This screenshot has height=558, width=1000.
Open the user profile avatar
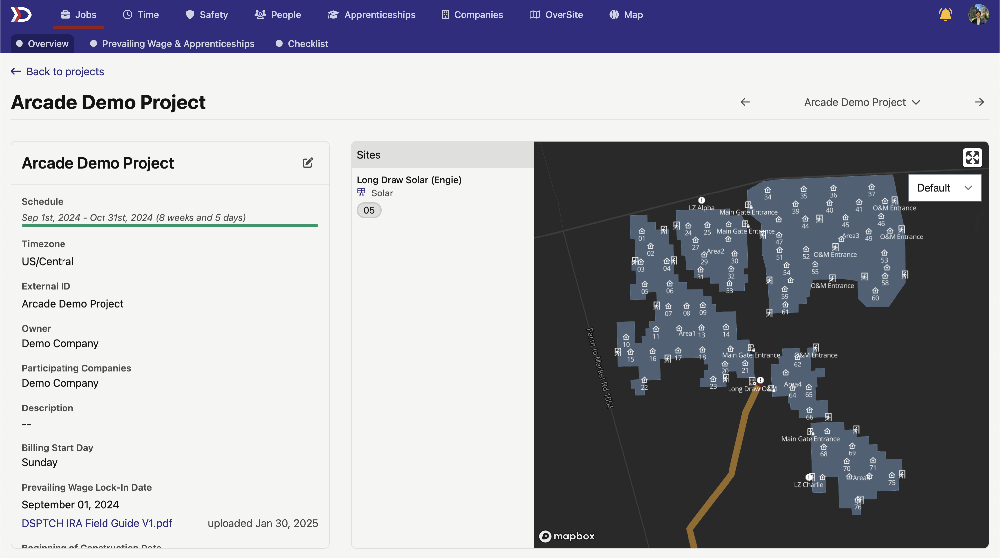(x=979, y=15)
